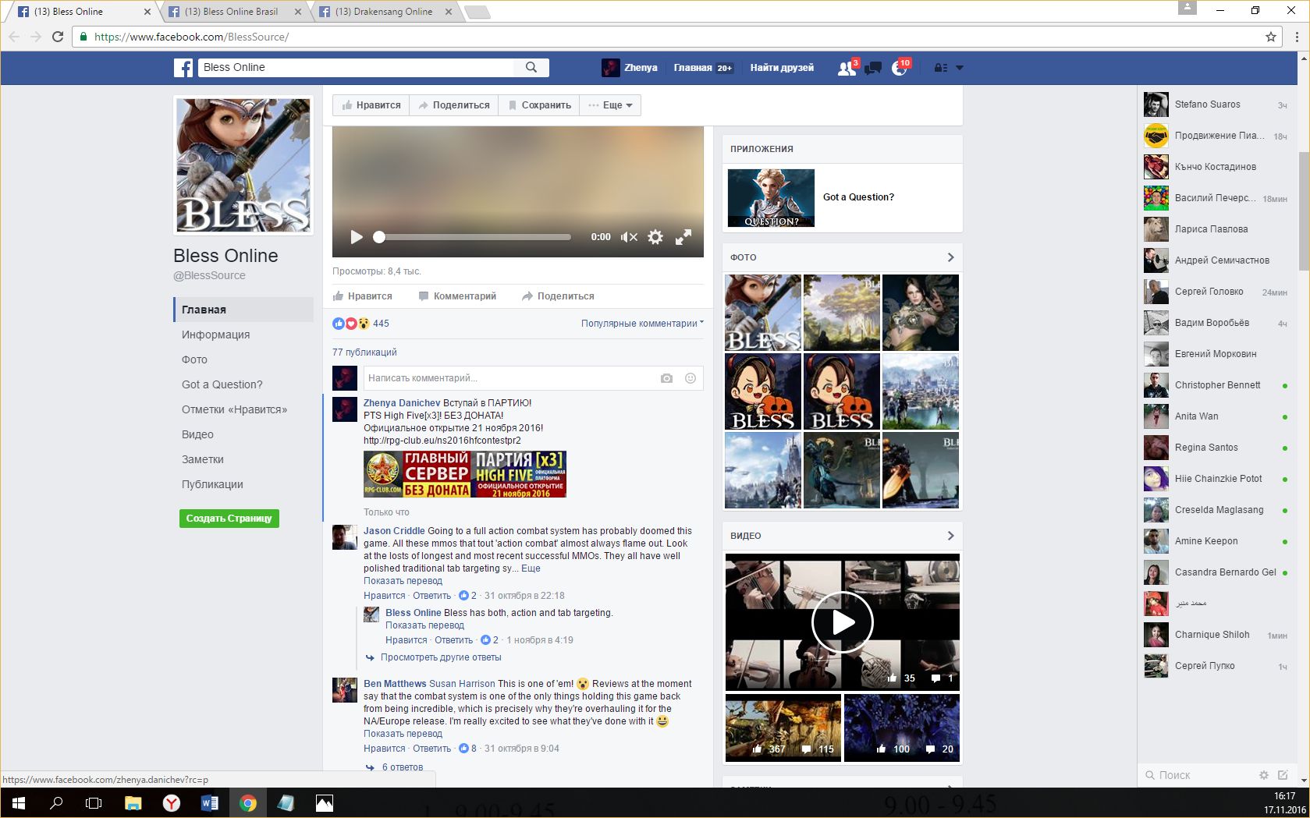
Task: Open chat settings gear icon
Action: coord(1264,775)
